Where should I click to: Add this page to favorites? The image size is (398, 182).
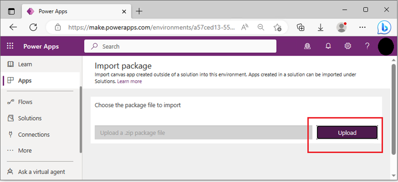(278, 27)
